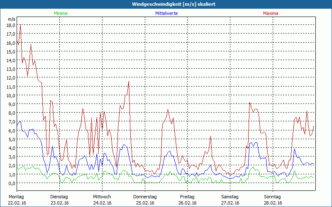Click the 'Montag' day label
This screenshot has width=332, height=207.
[16, 197]
